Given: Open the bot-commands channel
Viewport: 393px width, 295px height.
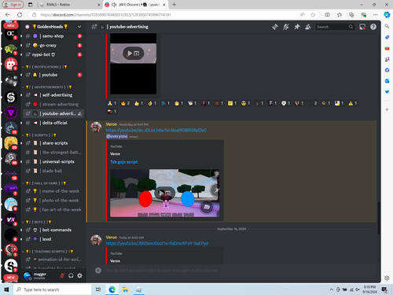Looking at the screenshot, I should (x=53, y=230).
